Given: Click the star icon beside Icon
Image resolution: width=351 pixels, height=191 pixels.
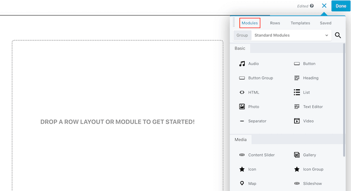Looking at the screenshot, I should 242,169.
